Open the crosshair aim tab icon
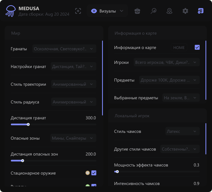This screenshot has width=212, height=192. 78,11
